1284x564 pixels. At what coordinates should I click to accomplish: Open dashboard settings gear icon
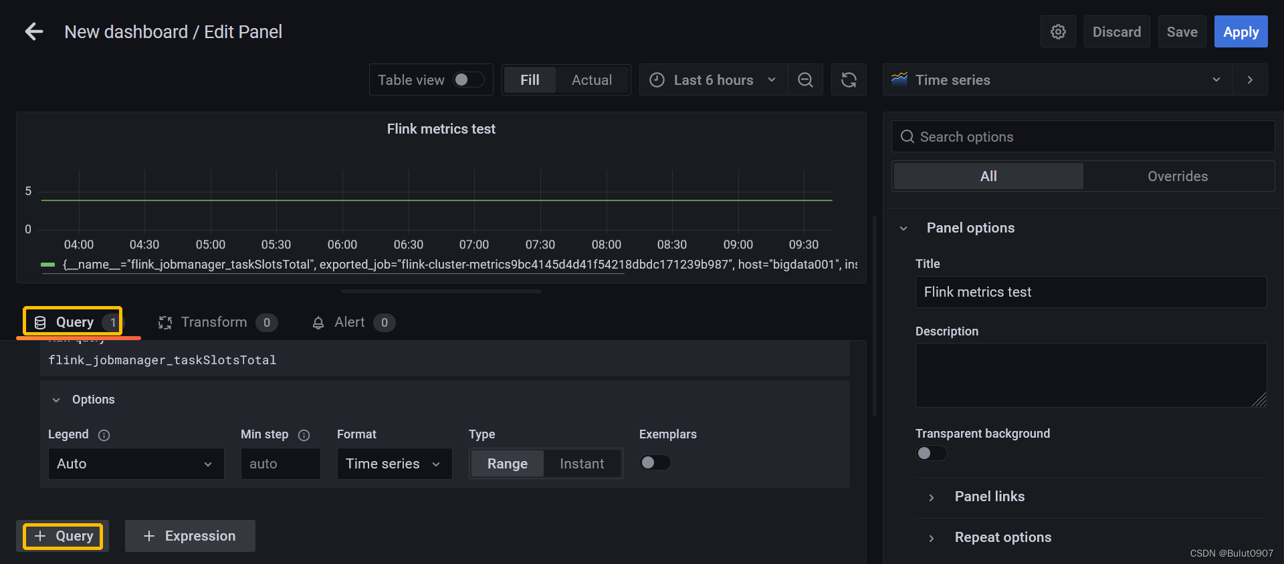1058,31
